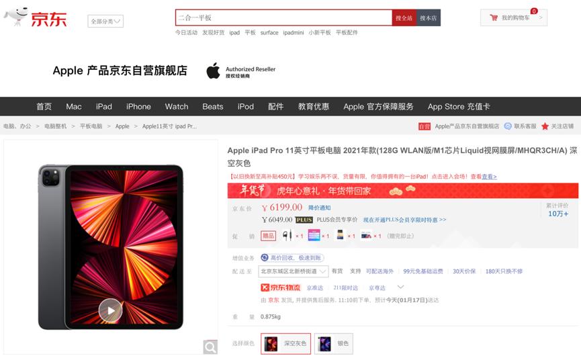Select the 银色 color option
Viewport: 581px width, 356px height.
(334, 343)
